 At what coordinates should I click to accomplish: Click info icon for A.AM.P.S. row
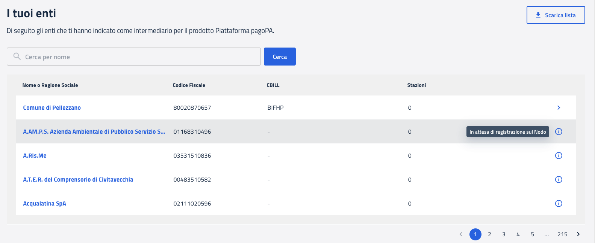click(x=559, y=131)
